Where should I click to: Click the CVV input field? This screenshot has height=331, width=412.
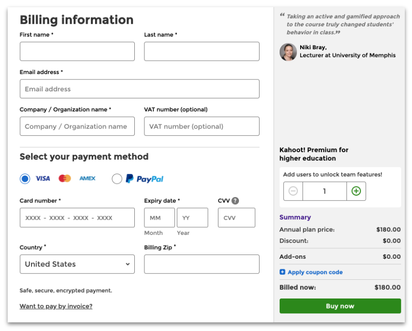pyautogui.click(x=237, y=218)
